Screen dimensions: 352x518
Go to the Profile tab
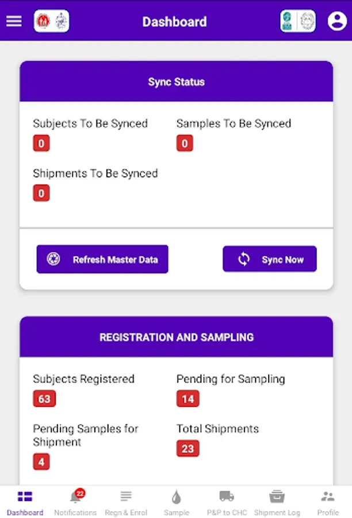327,501
